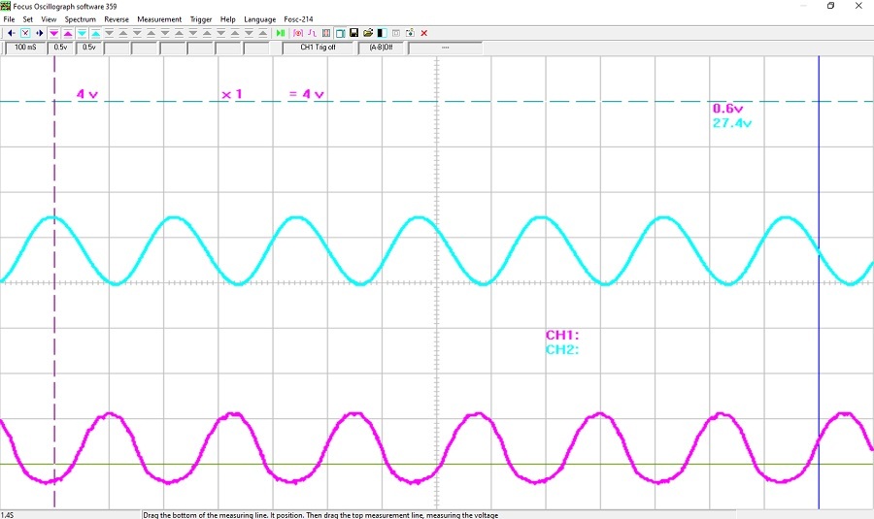Click the '4 v' text beside purple line
The image size is (874, 519).
87,94
